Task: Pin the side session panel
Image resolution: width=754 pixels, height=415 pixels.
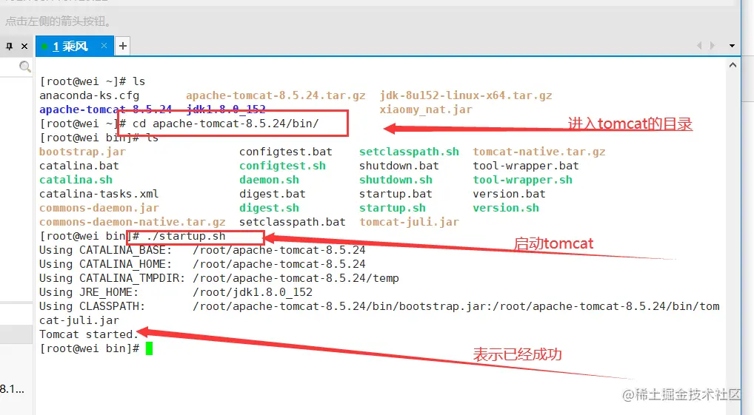Action: (9, 46)
